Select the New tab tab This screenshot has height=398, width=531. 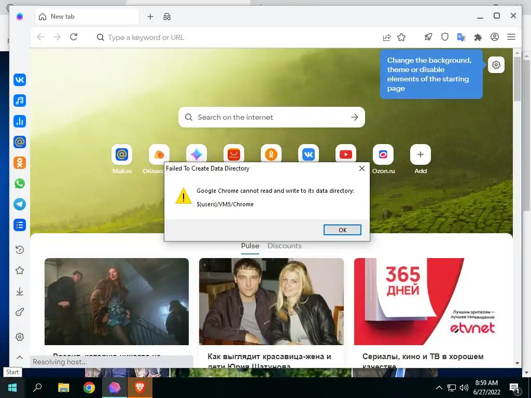click(87, 17)
